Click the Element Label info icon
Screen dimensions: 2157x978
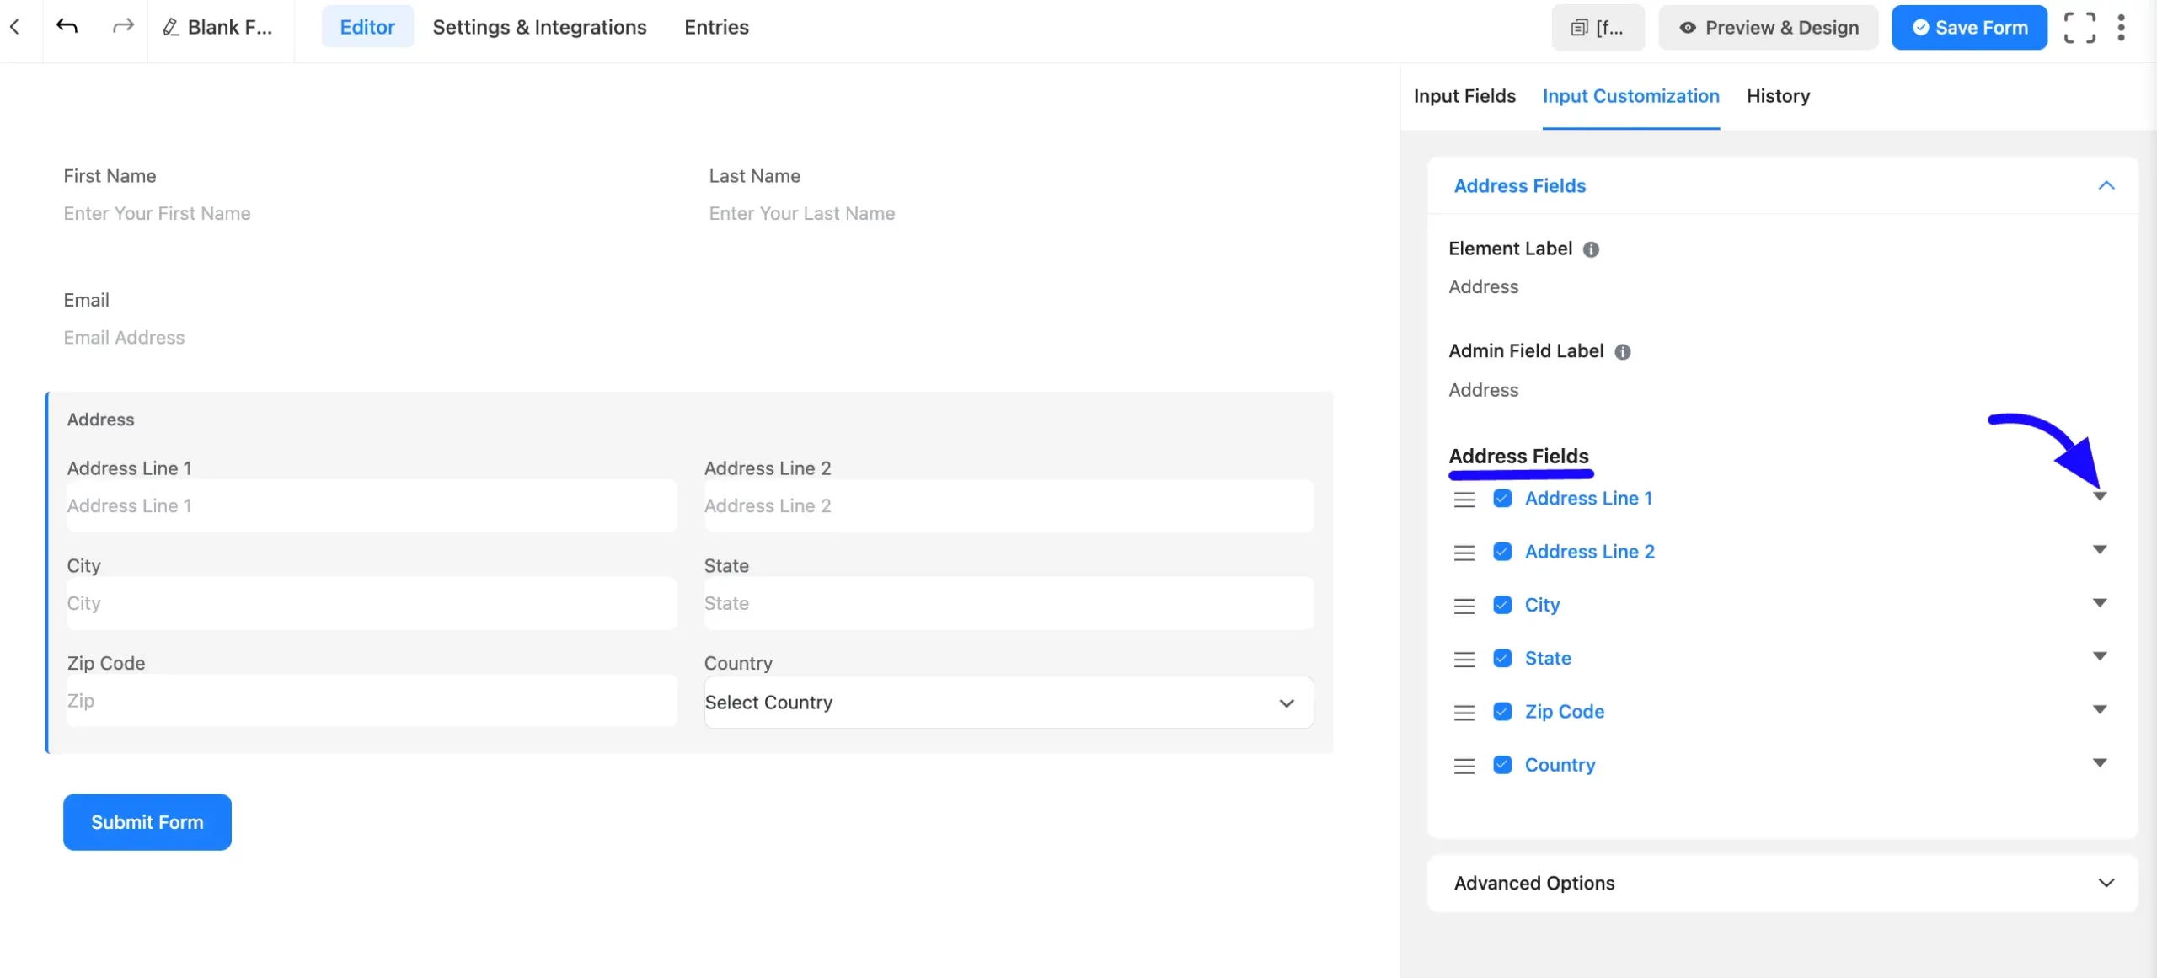point(1591,249)
